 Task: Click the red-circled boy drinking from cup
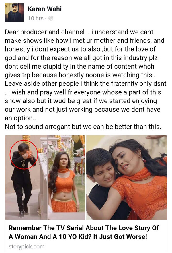(x=24, y=154)
